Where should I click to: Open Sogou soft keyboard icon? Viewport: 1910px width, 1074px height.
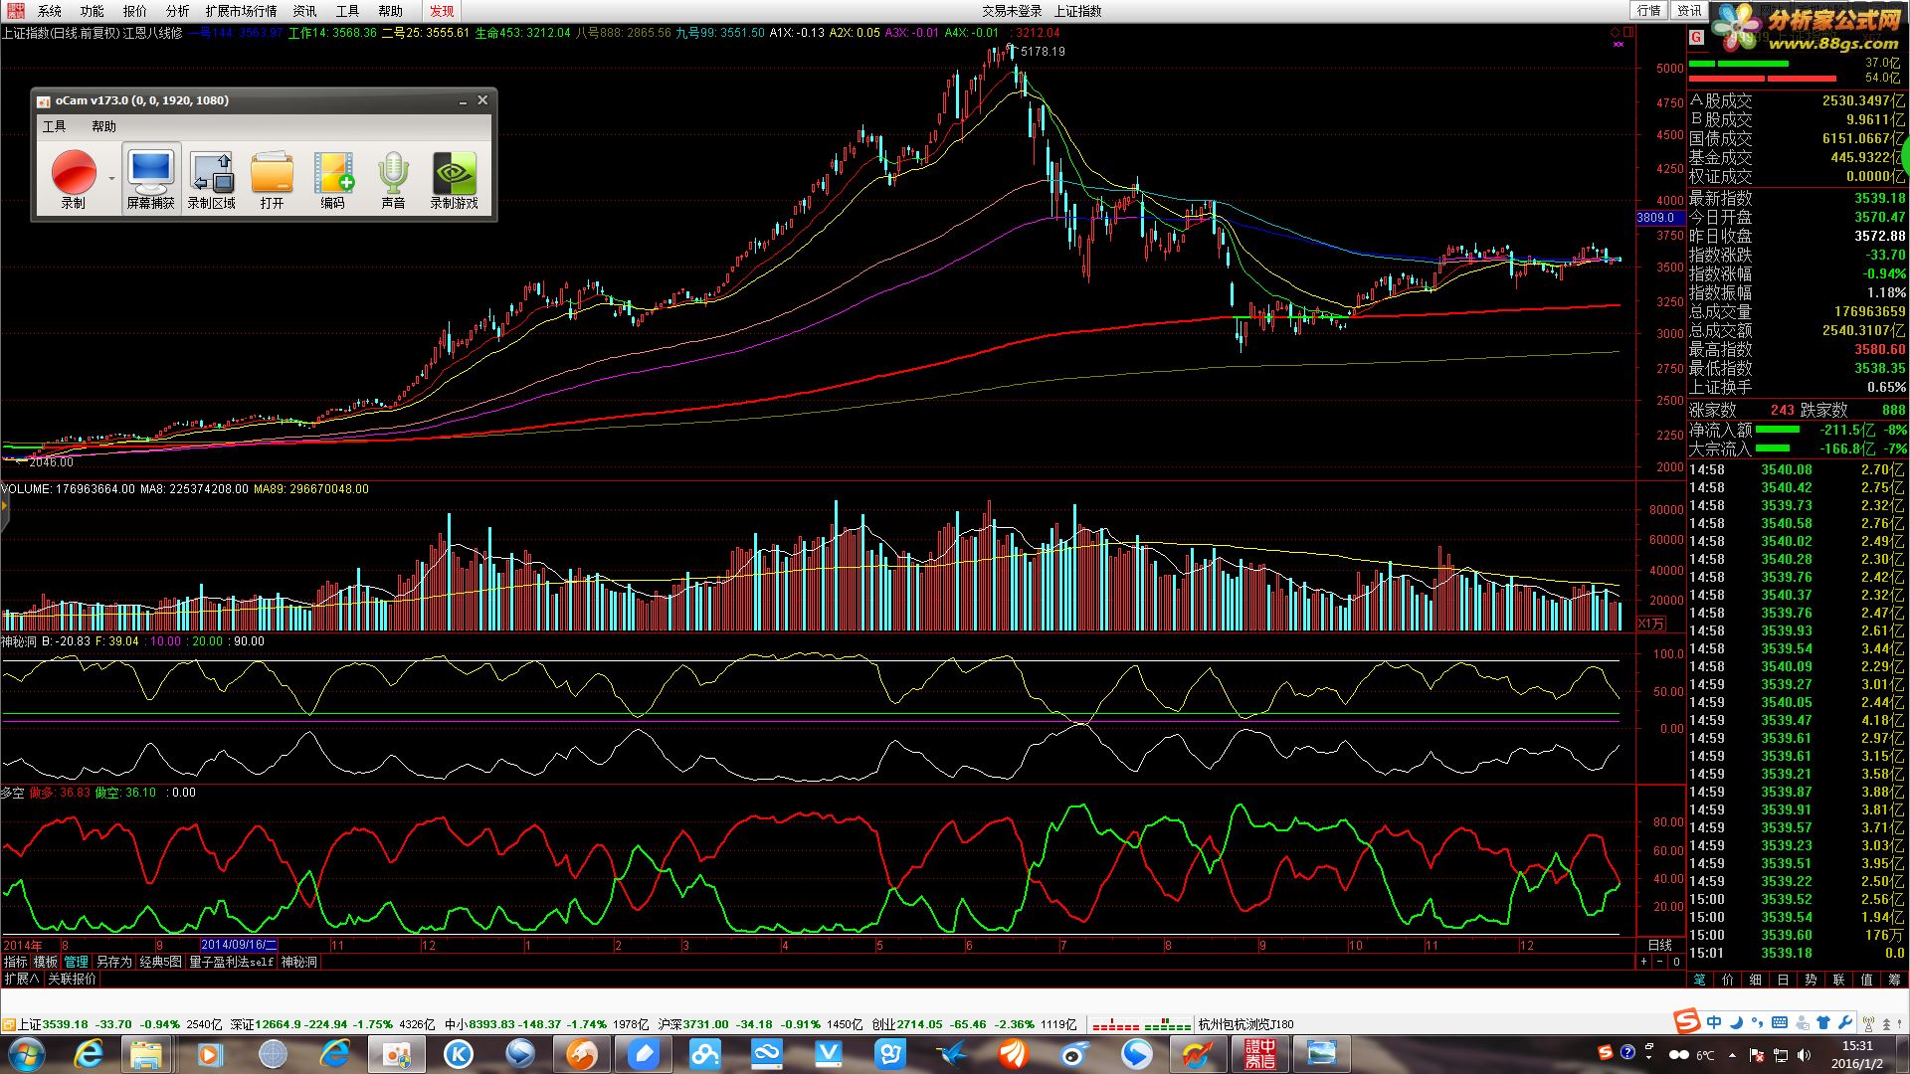coord(1780,1022)
